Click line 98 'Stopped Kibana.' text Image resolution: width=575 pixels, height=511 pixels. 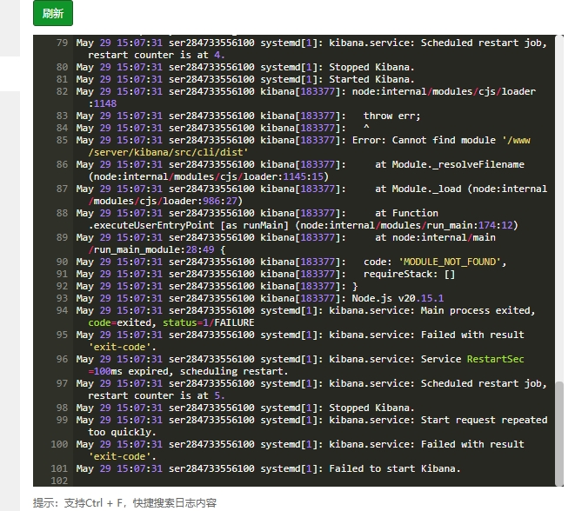371,408
